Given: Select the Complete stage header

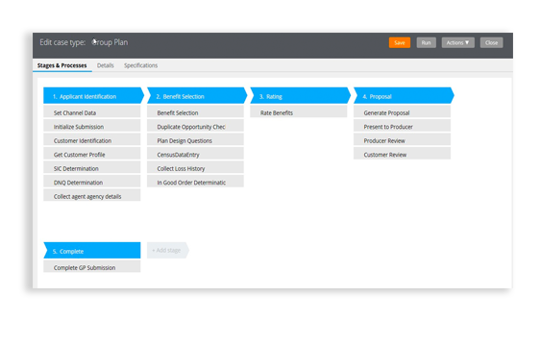Looking at the screenshot, I should (x=92, y=251).
